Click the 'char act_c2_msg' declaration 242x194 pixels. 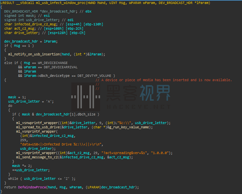coord(20,28)
